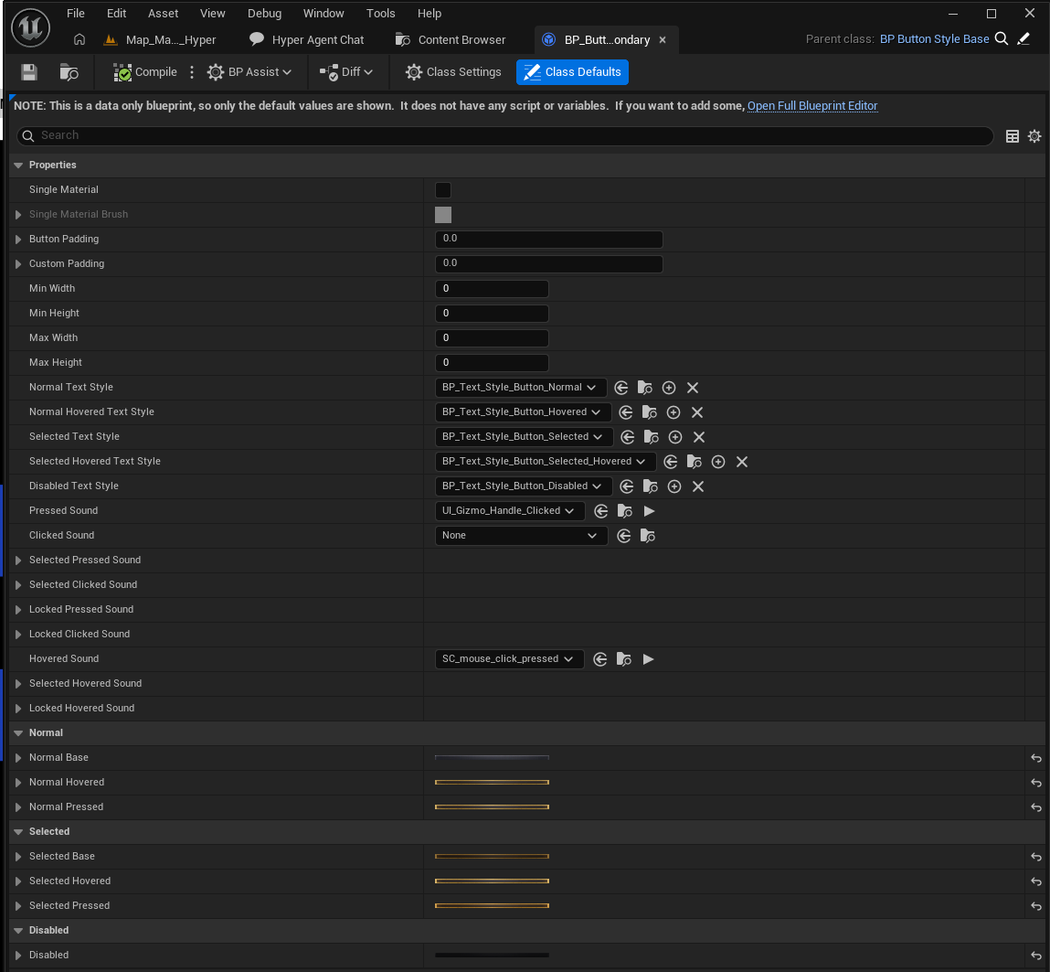Expand Button Padding property
Screen dimensions: 1050x972
point(19,240)
